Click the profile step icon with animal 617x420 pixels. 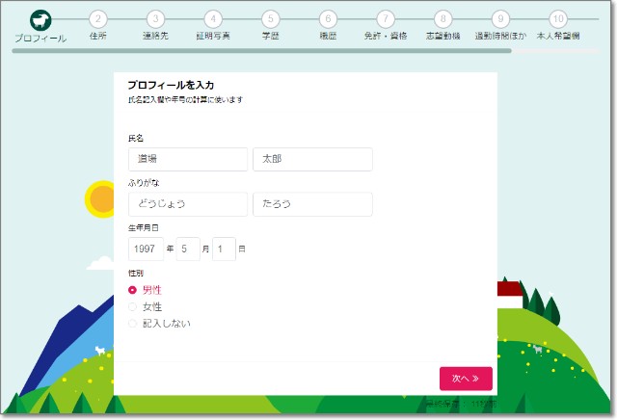pyautogui.click(x=40, y=20)
